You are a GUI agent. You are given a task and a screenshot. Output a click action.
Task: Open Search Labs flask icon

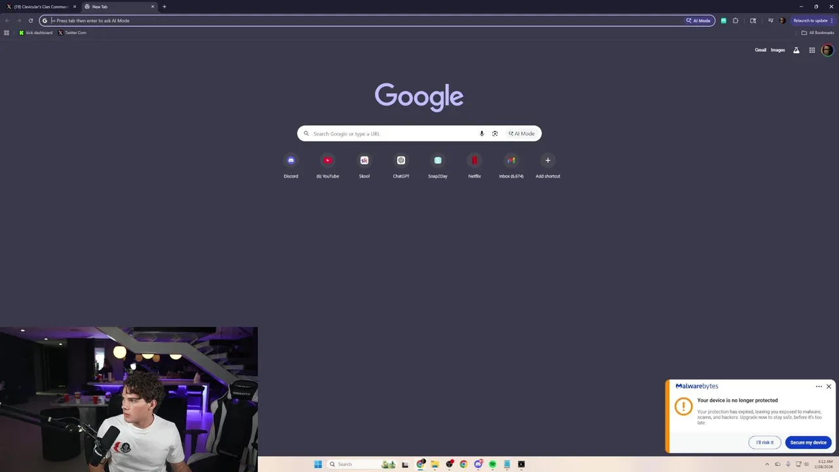796,50
